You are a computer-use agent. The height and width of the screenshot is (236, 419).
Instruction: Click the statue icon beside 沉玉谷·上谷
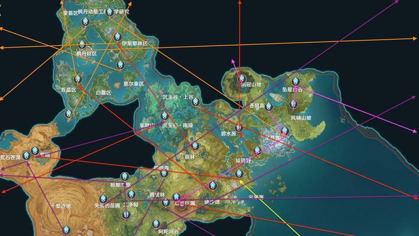(x=196, y=101)
